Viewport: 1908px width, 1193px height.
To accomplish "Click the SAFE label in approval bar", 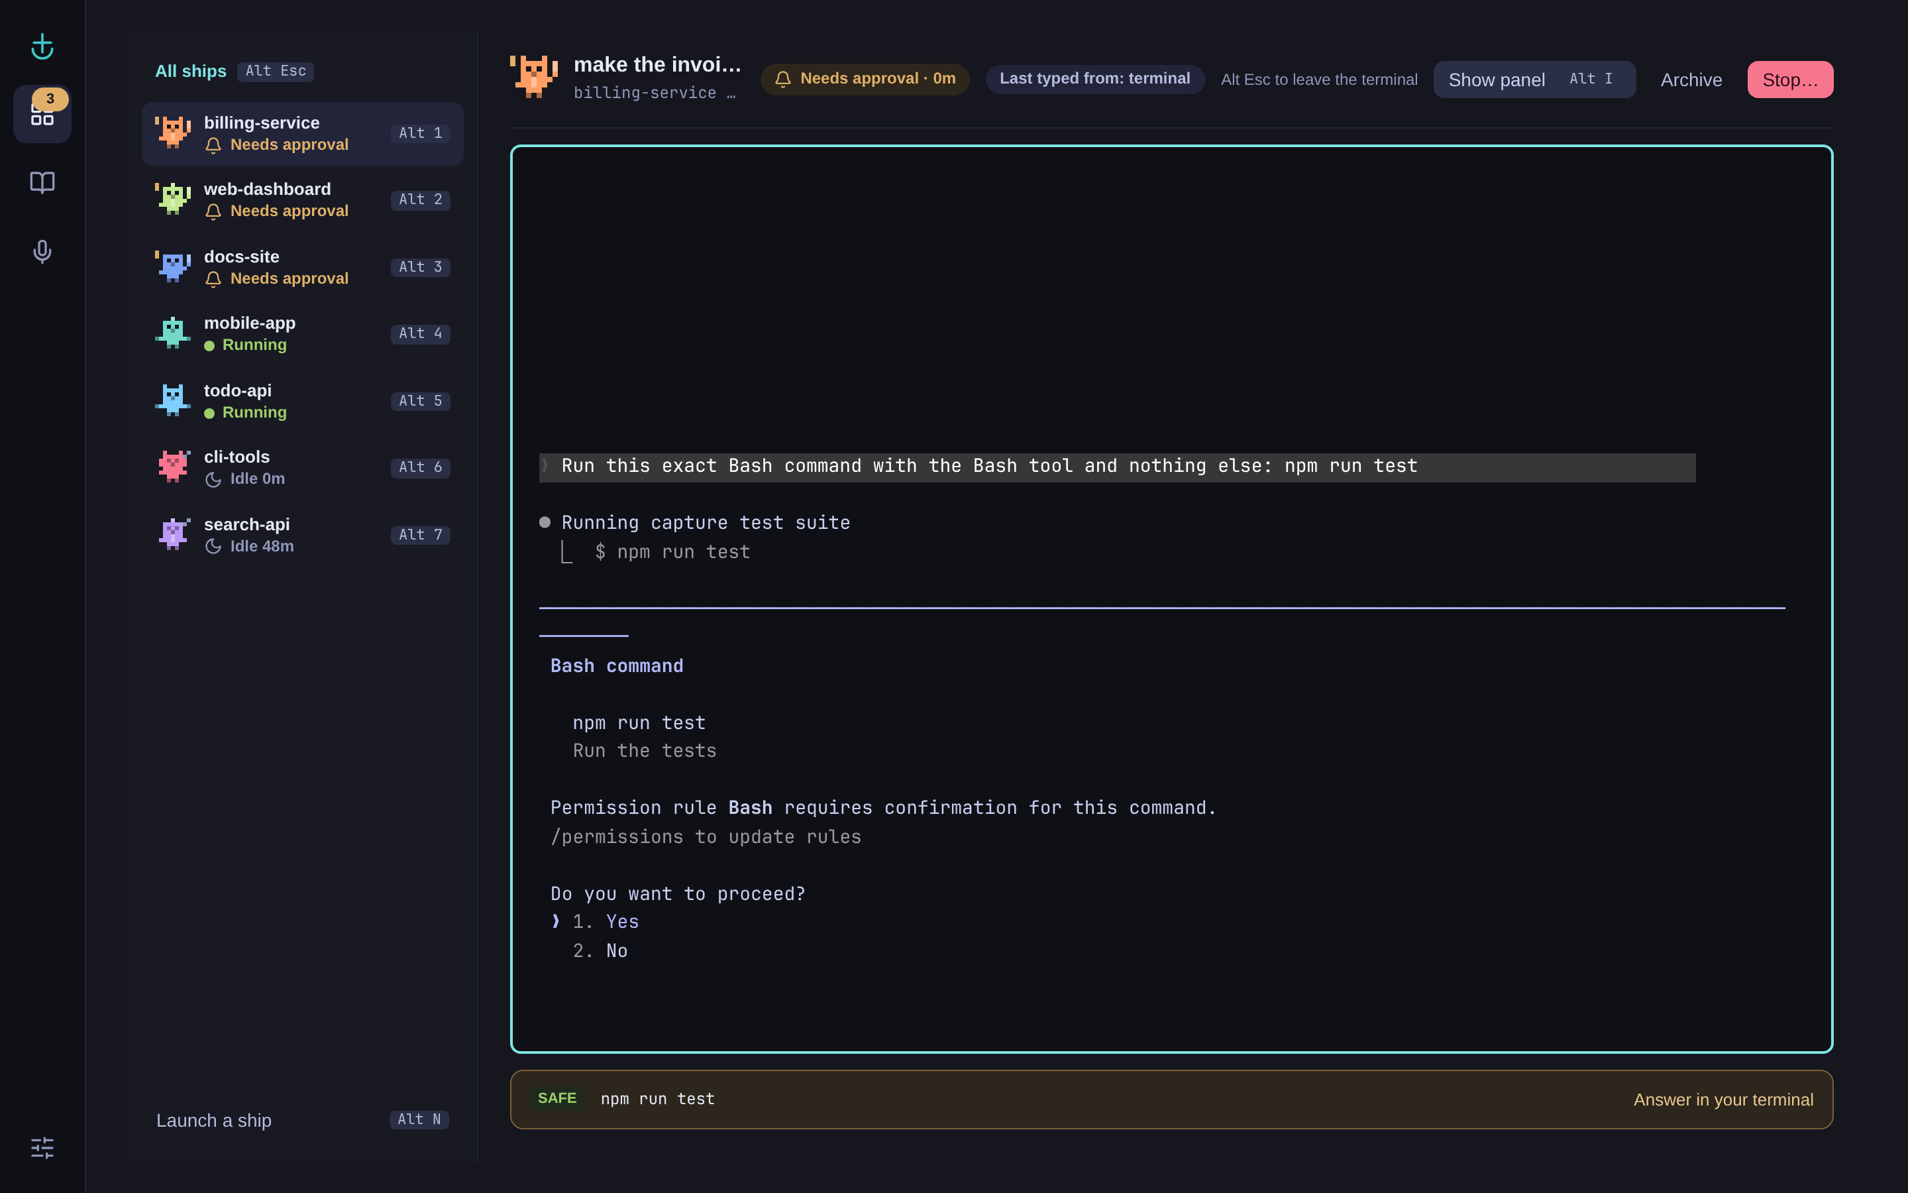I will point(556,1098).
